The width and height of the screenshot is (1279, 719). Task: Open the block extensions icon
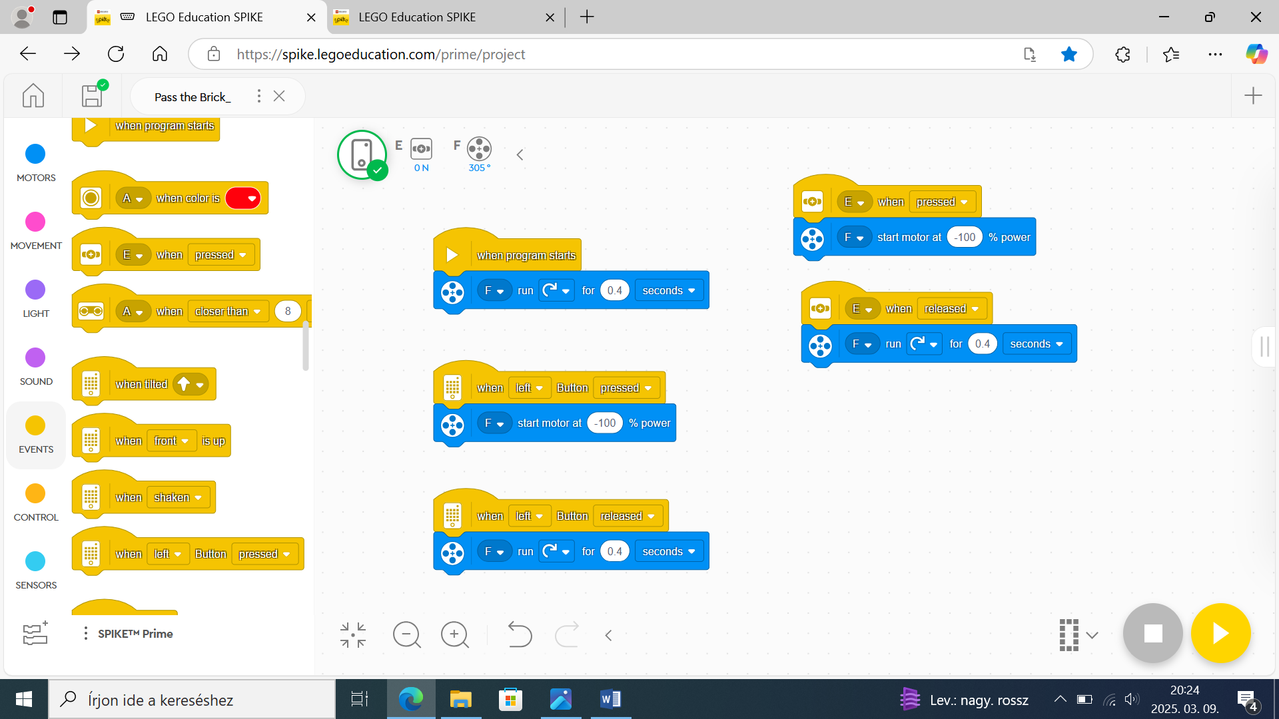tap(35, 633)
